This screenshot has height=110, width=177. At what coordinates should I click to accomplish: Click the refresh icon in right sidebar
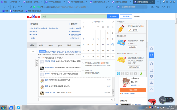(152, 64)
